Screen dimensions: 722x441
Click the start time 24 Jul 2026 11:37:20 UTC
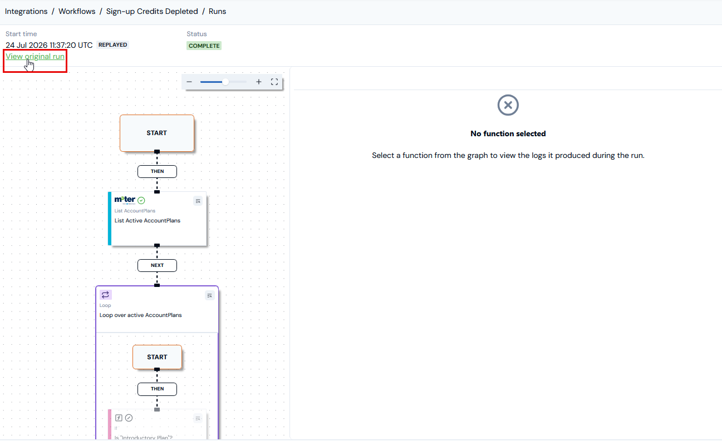(x=49, y=45)
